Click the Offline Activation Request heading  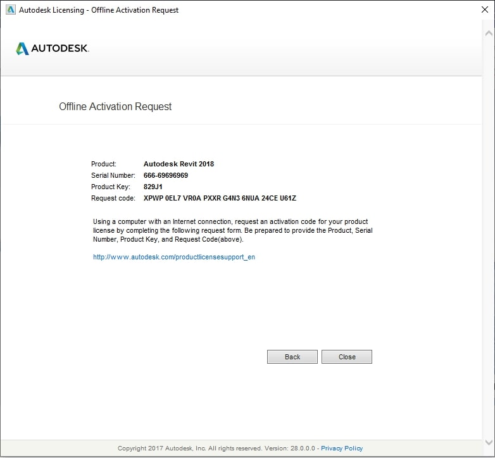(x=115, y=106)
